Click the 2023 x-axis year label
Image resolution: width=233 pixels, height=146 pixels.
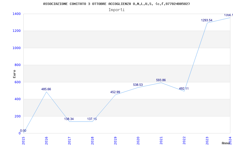coord(207,141)
